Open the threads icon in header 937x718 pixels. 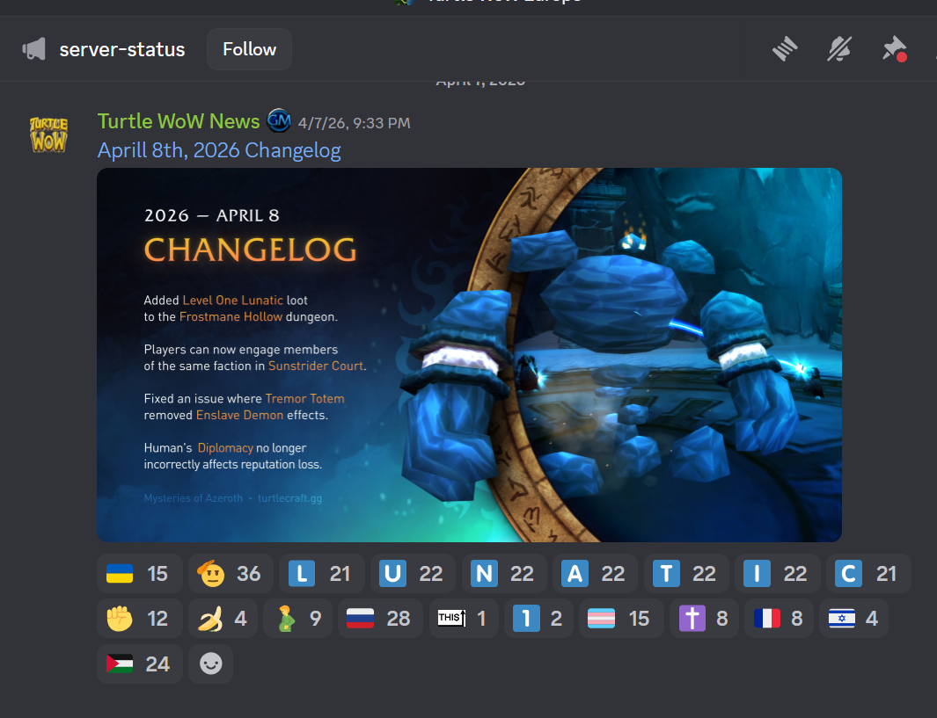coord(785,49)
